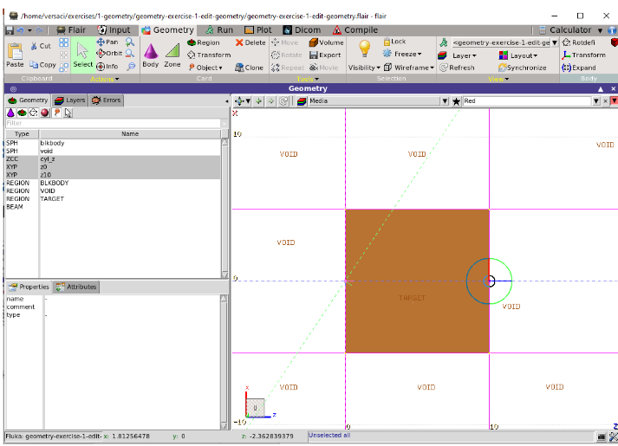This screenshot has width=618, height=446.
Task: Add a Transform card in the Card group
Action: (209, 55)
